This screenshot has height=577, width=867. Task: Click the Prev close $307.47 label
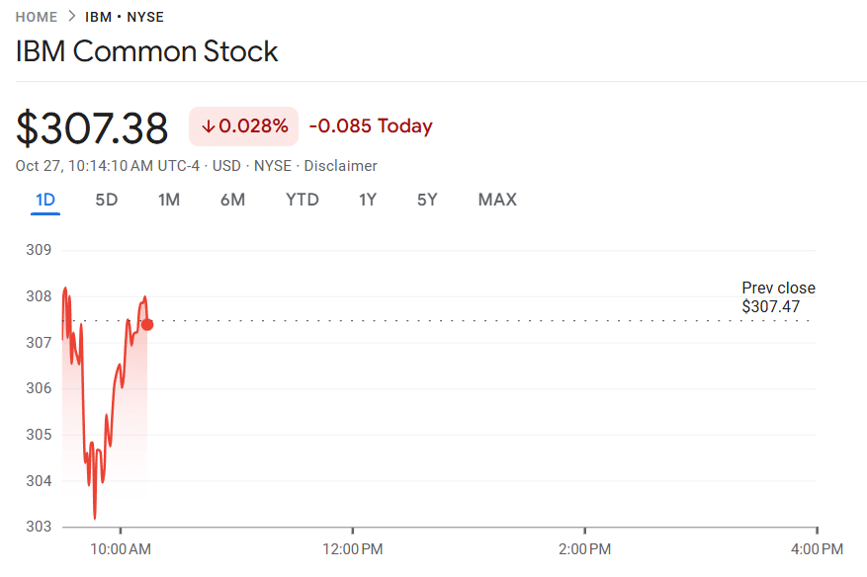(778, 297)
